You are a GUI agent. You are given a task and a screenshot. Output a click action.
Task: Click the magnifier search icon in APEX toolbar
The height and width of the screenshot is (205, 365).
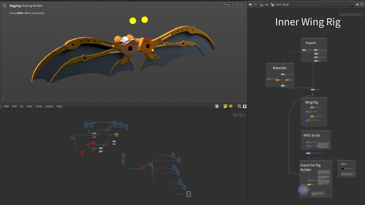(x=239, y=106)
